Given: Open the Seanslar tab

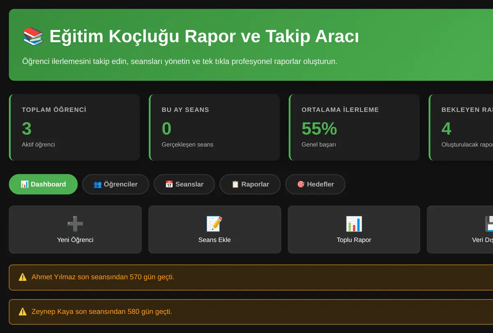Looking at the screenshot, I should 184,184.
